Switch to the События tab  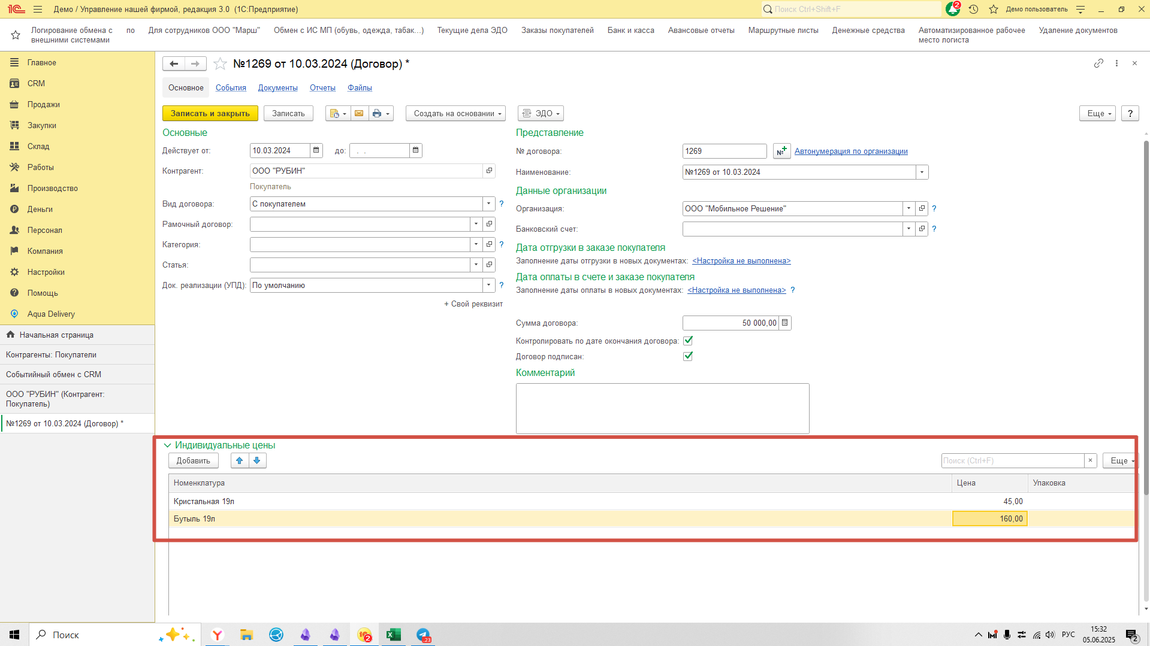pyautogui.click(x=231, y=87)
